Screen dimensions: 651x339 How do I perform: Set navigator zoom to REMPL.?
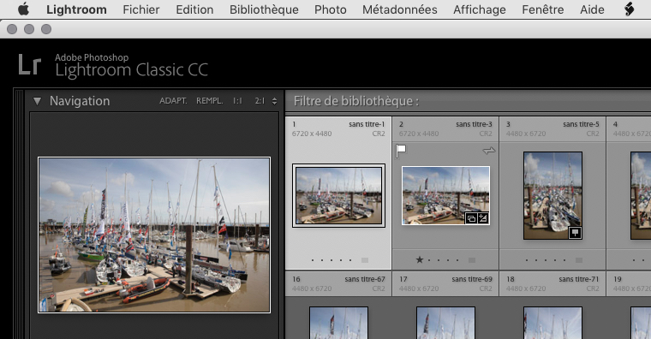209,101
